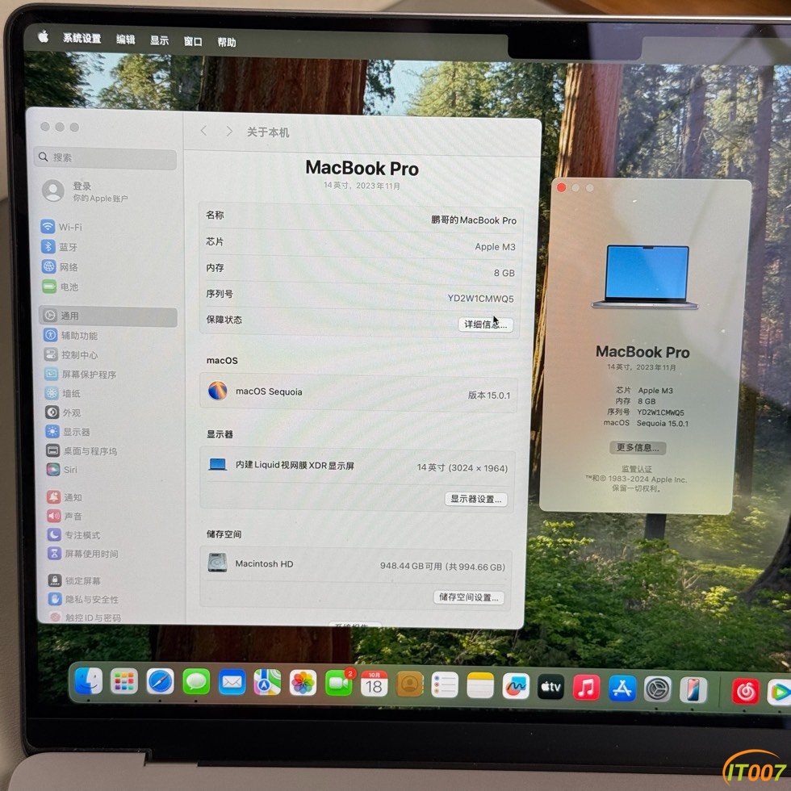Open Battery (电池) settings
This screenshot has height=791, width=791.
click(x=60, y=287)
